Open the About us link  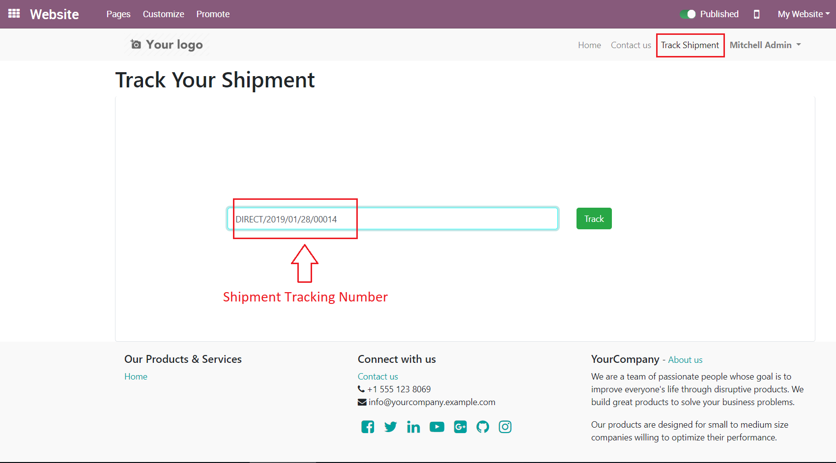(685, 360)
